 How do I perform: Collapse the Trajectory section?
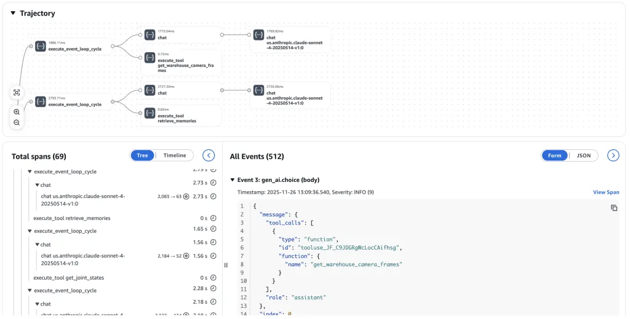coord(13,13)
